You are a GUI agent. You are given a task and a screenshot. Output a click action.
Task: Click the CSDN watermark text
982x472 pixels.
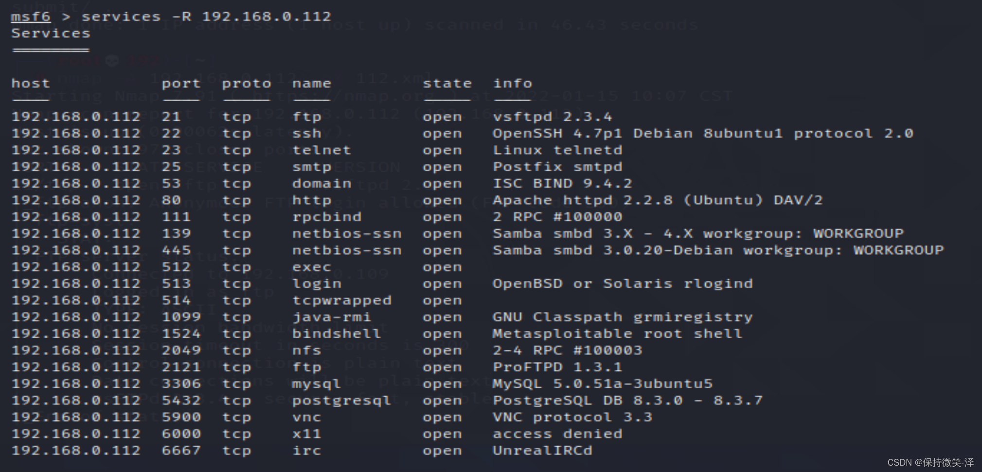coord(930,462)
